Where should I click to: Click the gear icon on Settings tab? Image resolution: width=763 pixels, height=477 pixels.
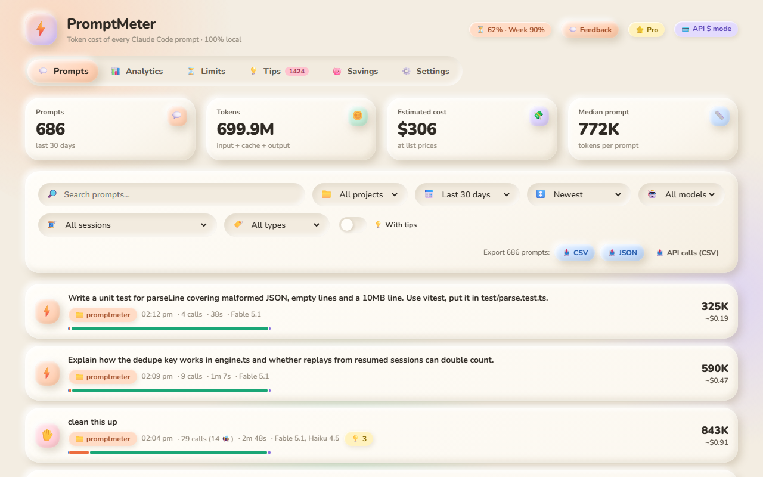[406, 71]
